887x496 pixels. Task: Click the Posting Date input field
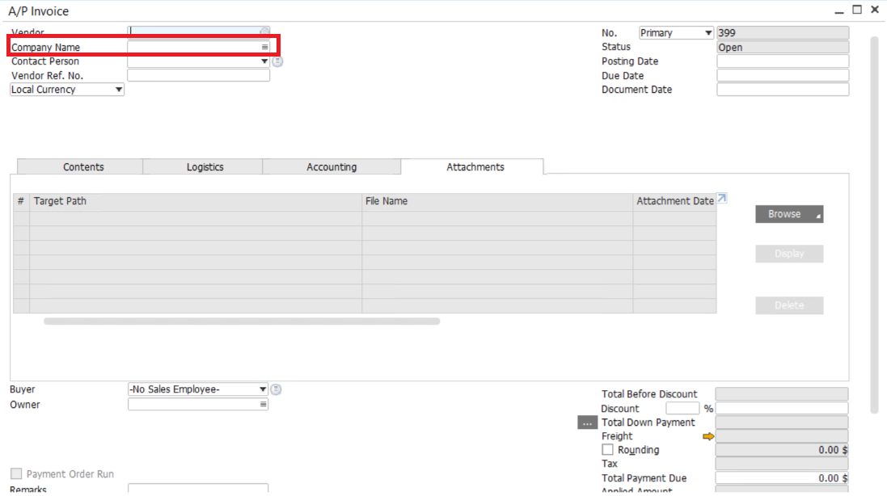click(x=782, y=61)
